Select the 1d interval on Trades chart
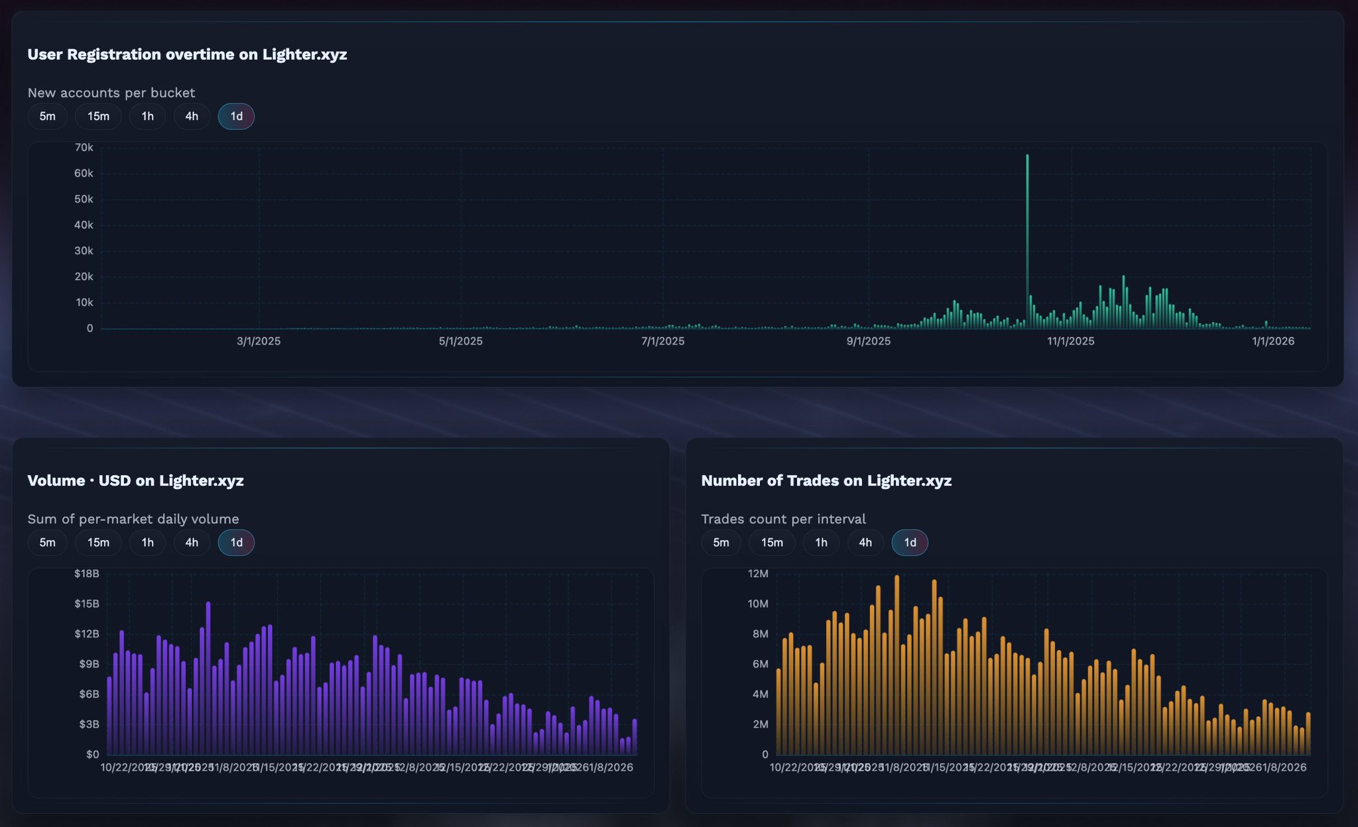This screenshot has width=1358, height=827. coord(909,542)
